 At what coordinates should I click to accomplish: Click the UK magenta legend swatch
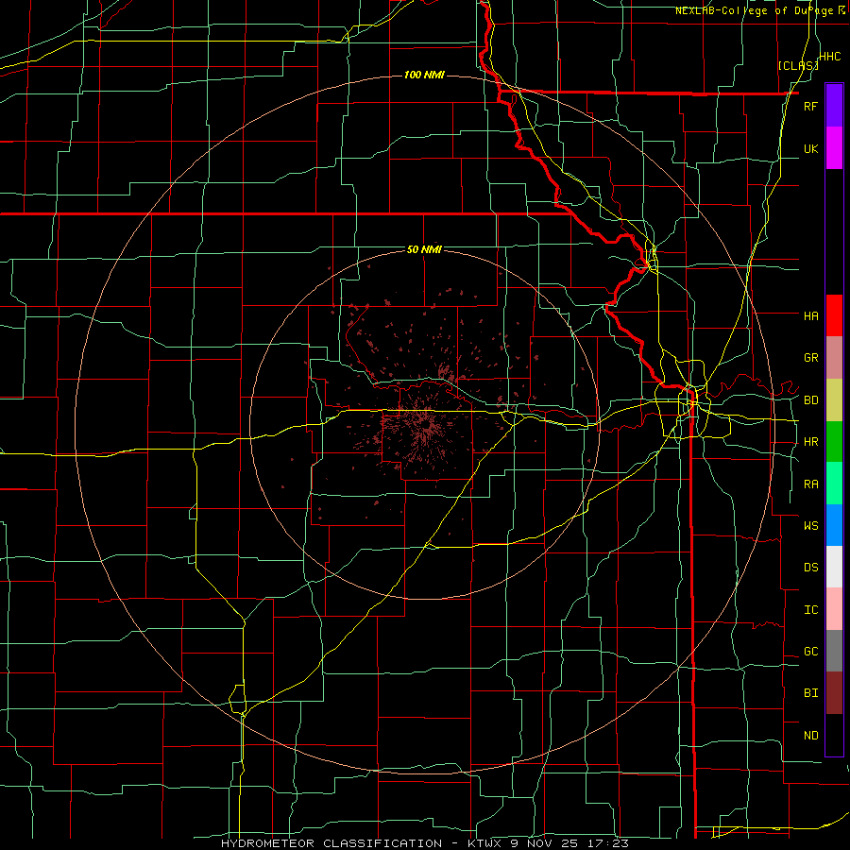point(834,148)
